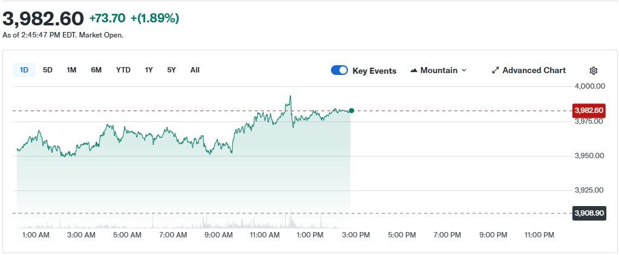Click the chart peak near noon
The height and width of the screenshot is (255, 619).
[291, 96]
